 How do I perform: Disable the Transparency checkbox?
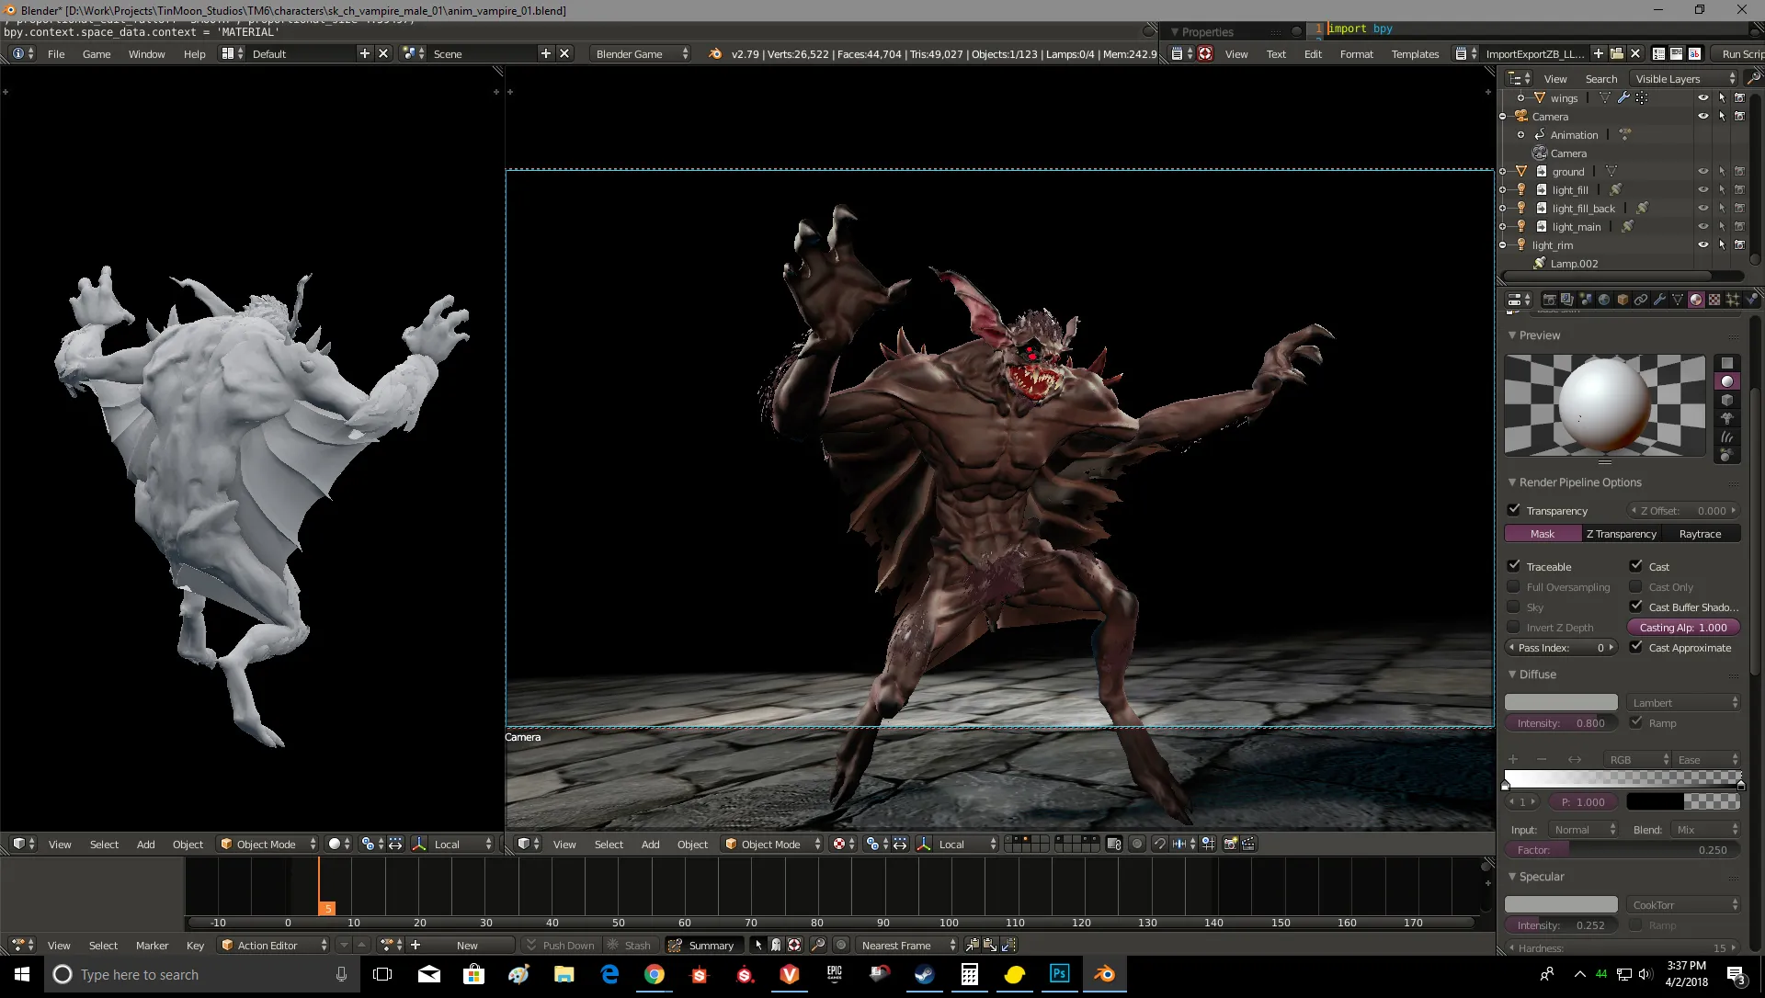tap(1514, 510)
